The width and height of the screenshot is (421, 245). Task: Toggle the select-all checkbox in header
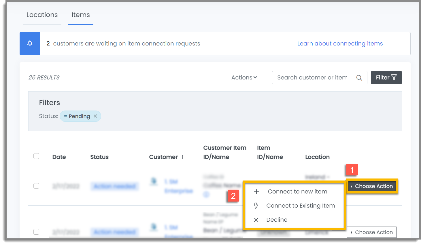(36, 156)
